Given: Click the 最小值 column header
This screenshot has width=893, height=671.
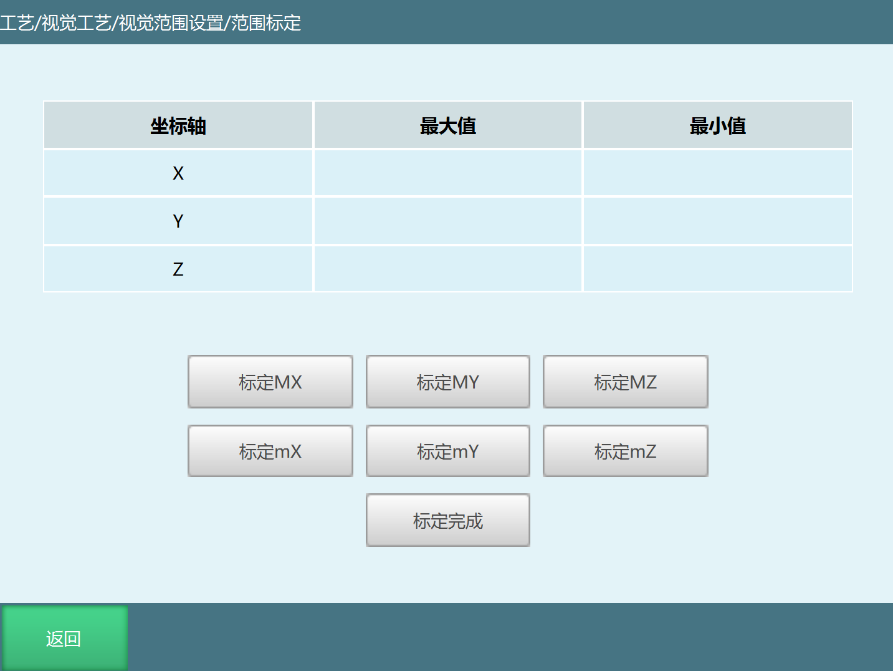Looking at the screenshot, I should pyautogui.click(x=717, y=126).
